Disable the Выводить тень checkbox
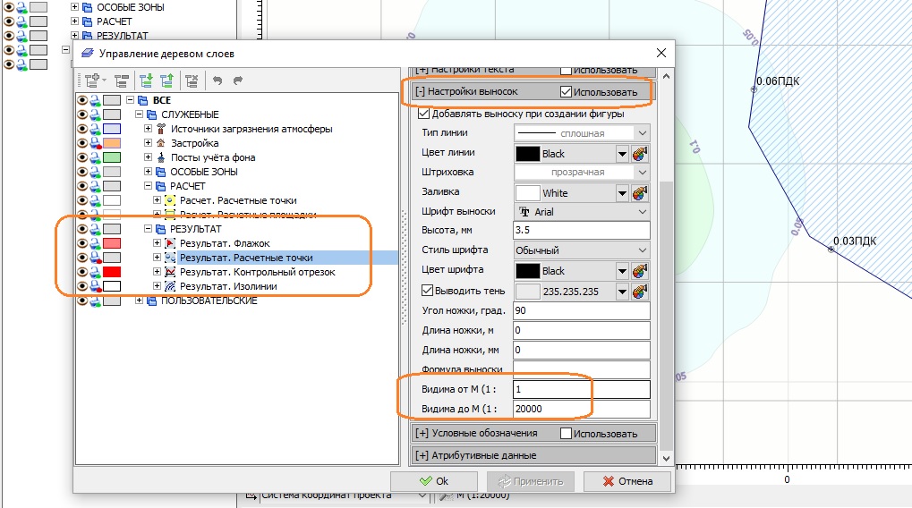 coord(427,291)
